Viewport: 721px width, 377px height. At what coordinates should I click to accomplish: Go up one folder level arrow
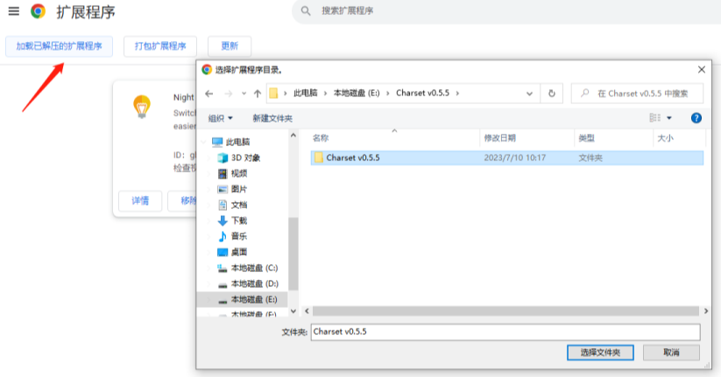tap(258, 94)
